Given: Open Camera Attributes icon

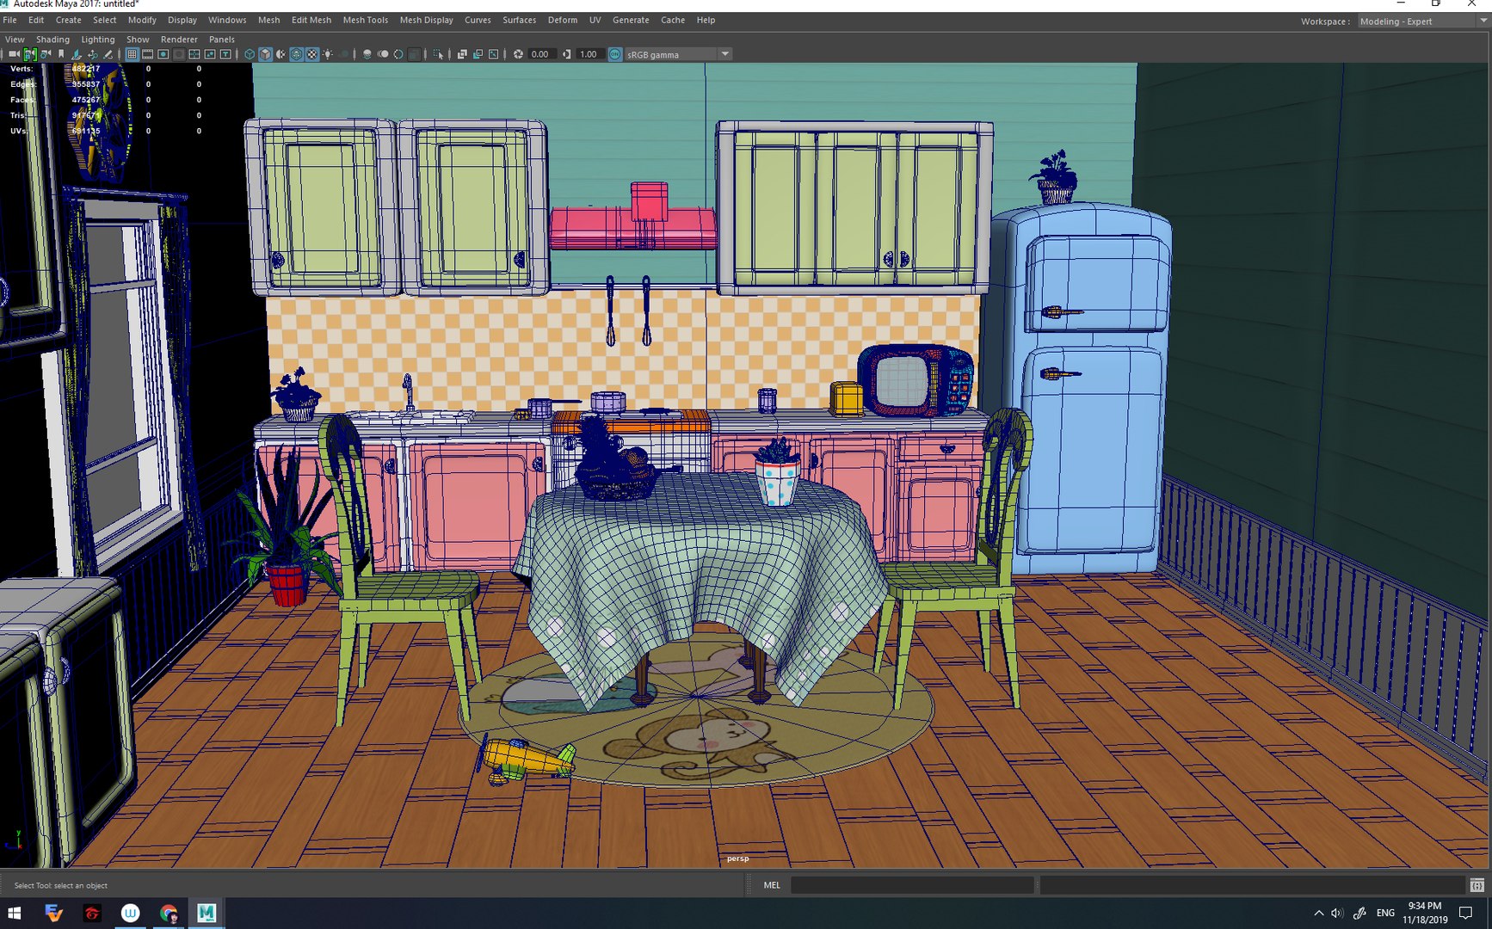Looking at the screenshot, I should click(46, 54).
